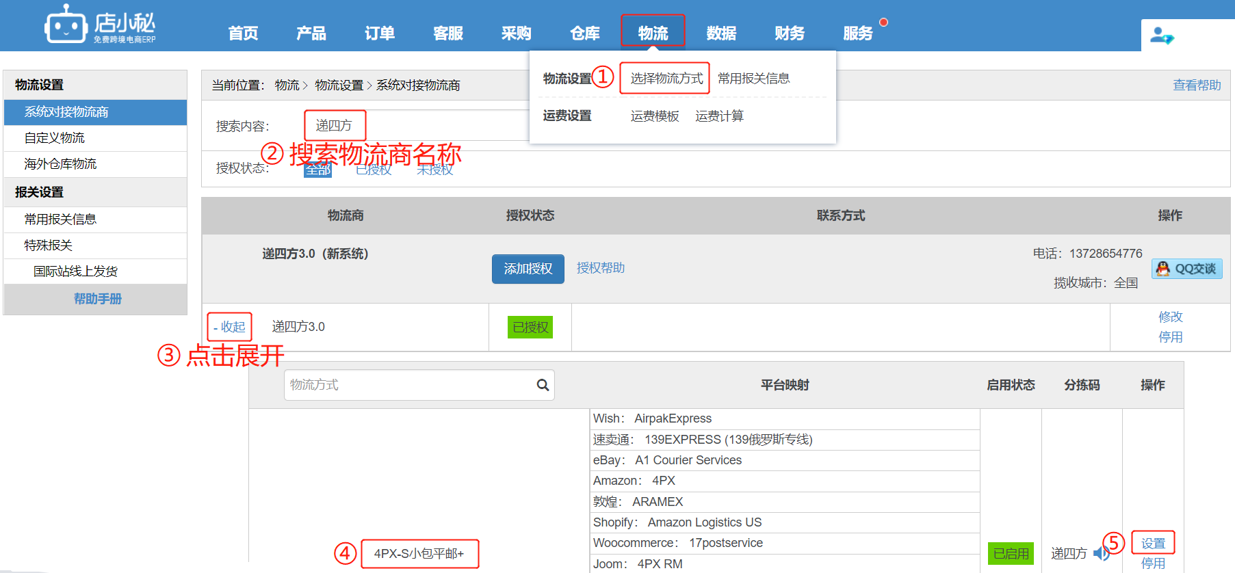The image size is (1235, 573).
Task: Click the magnifier search icon in 物流方式 box
Action: (x=543, y=385)
